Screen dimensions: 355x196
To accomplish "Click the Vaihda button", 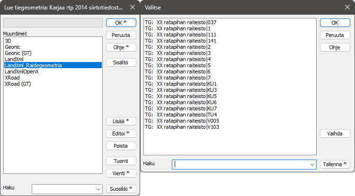I will click(x=335, y=134).
